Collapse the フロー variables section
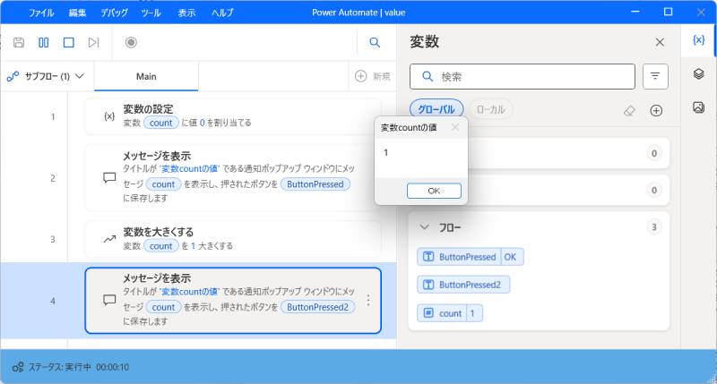The image size is (717, 384). pos(424,227)
